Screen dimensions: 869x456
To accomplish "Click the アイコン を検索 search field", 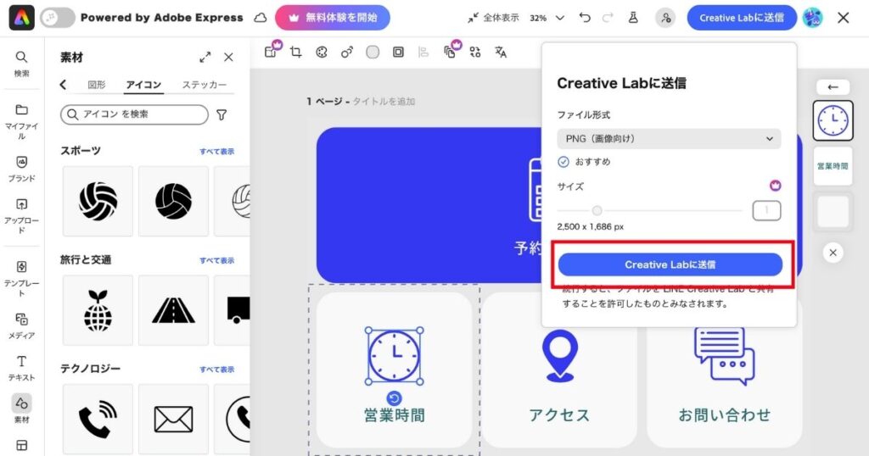I will [134, 114].
